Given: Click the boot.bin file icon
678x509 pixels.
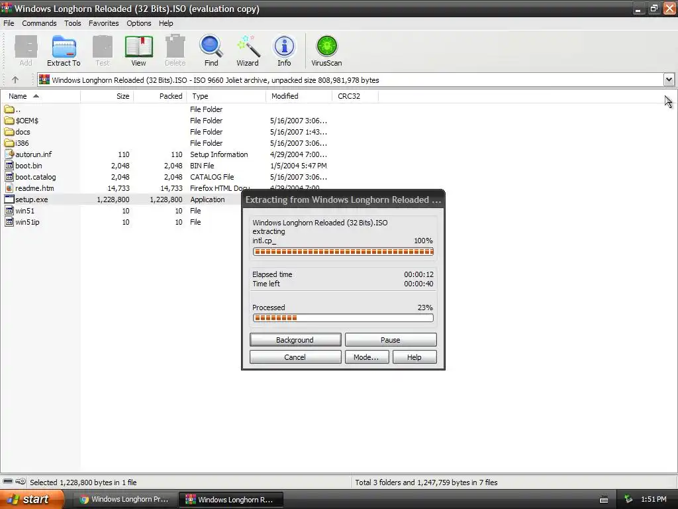Looking at the screenshot, I should [9, 165].
